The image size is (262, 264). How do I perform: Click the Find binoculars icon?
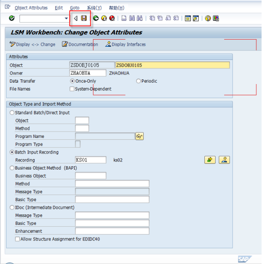tap(132, 18)
